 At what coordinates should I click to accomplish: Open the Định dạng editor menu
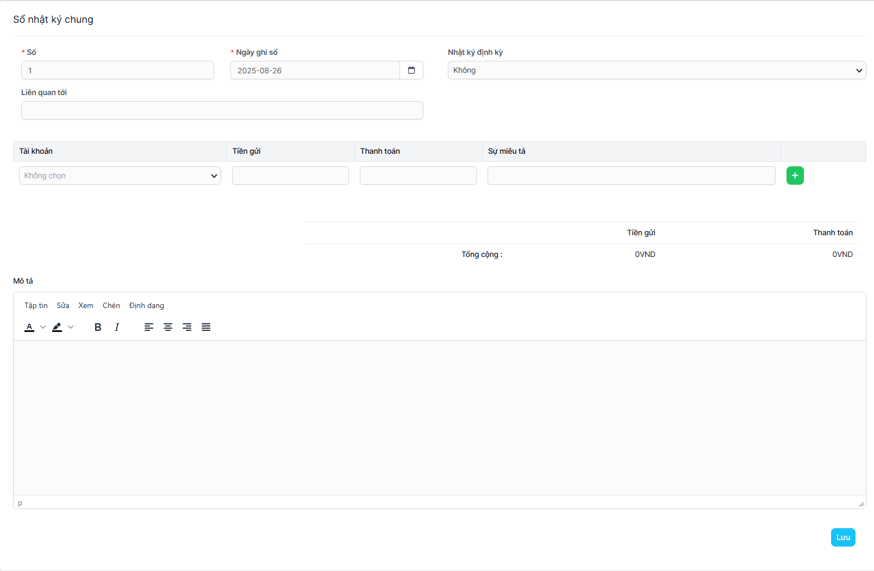(x=147, y=305)
